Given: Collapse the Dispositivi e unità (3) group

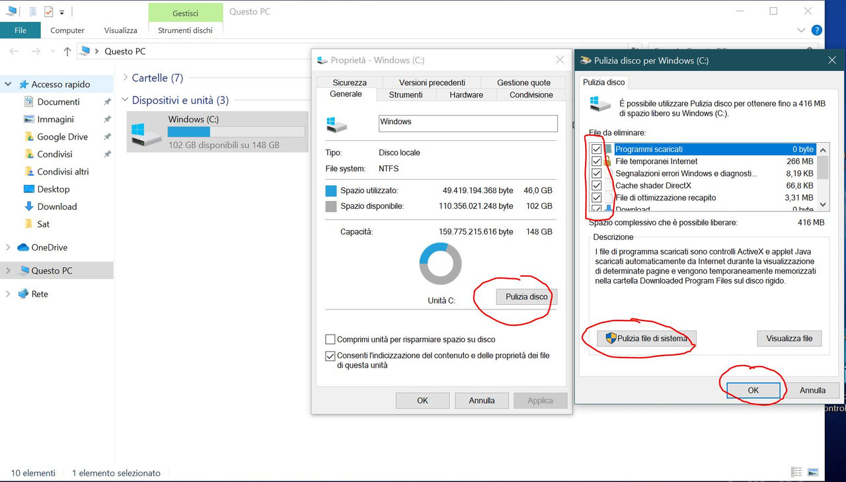Looking at the screenshot, I should click(x=125, y=100).
